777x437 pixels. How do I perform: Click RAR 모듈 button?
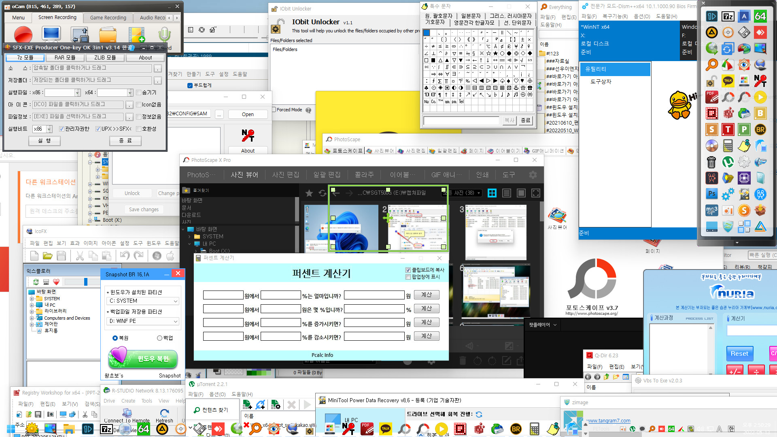coord(65,58)
